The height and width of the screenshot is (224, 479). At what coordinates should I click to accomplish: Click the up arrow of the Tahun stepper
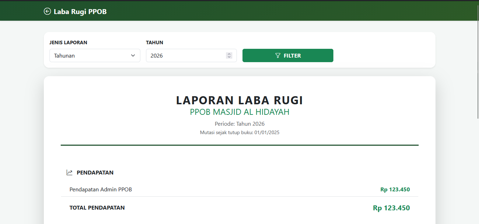229,54
